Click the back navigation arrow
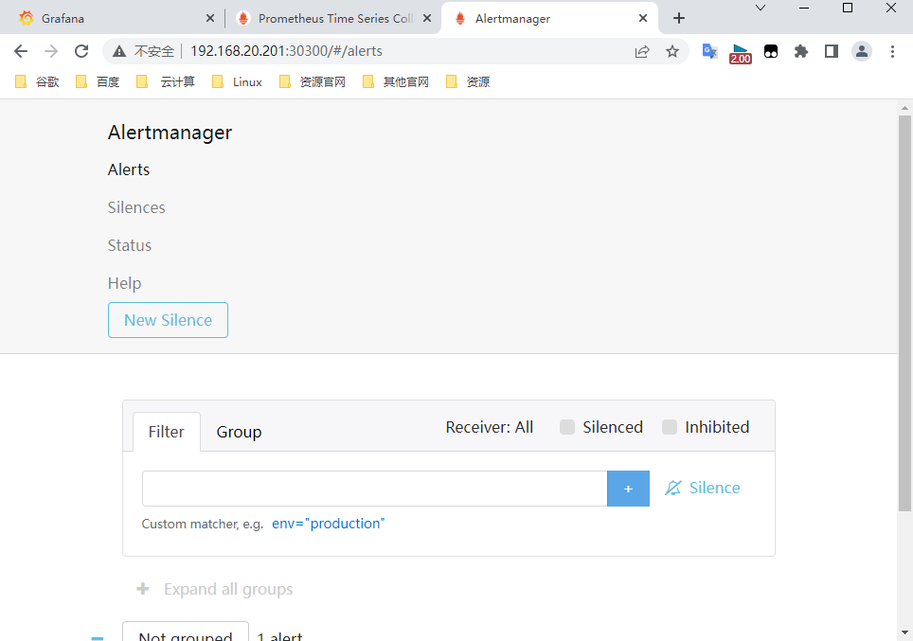Screen dimensions: 913x641 coord(21,51)
